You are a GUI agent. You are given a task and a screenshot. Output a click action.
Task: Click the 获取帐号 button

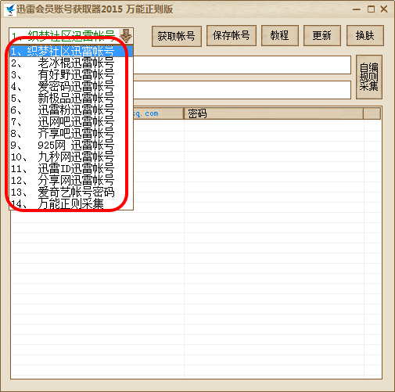[177, 36]
